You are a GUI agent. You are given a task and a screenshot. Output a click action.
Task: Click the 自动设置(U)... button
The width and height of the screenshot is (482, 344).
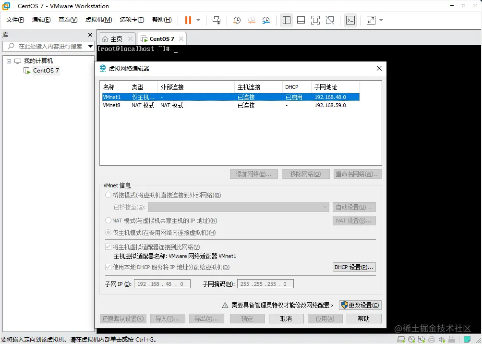coord(354,207)
